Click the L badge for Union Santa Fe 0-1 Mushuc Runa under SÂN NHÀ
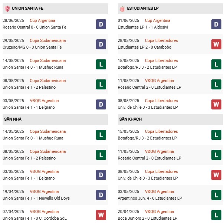The height and width of the screenshot is (223, 224). click(x=101, y=135)
